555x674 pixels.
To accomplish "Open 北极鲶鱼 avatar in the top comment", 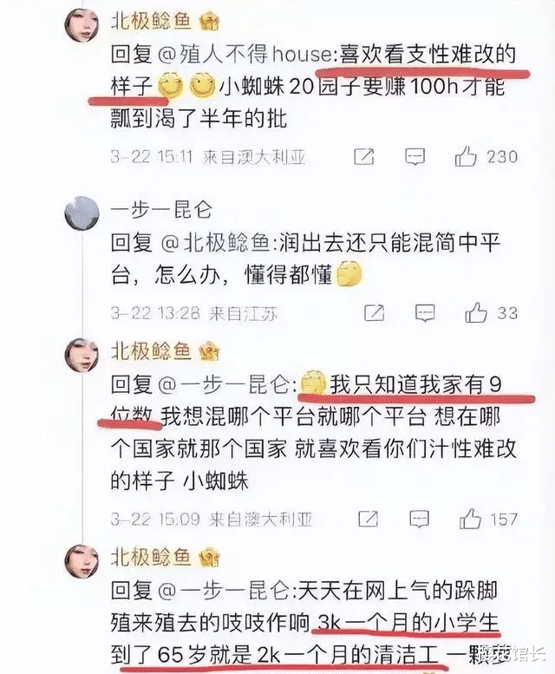I will tap(82, 24).
